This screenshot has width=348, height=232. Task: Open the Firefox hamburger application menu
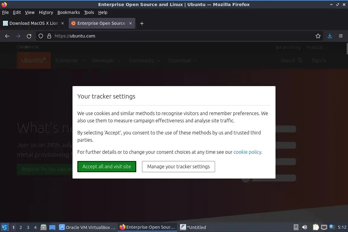coord(341,36)
